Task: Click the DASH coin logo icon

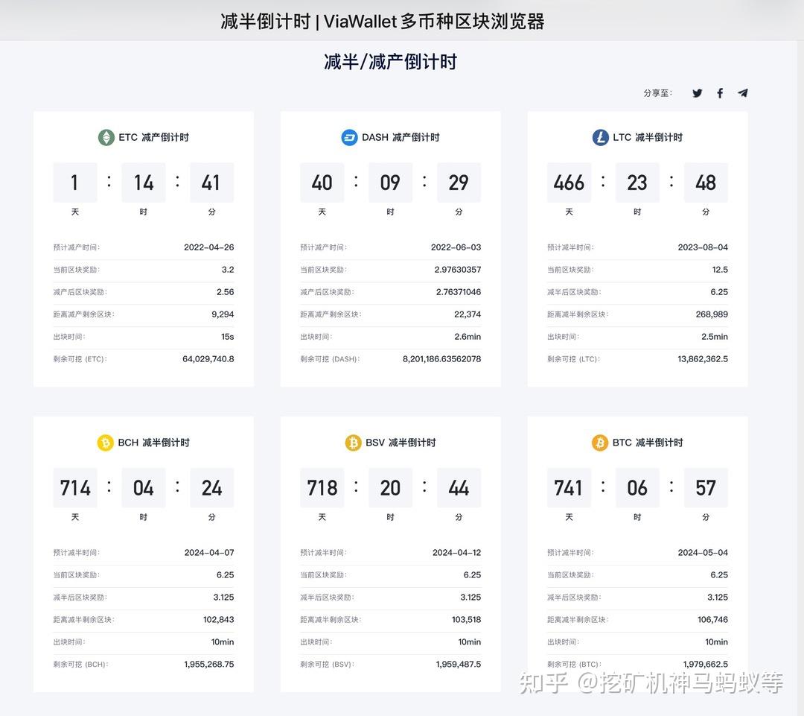Action: (x=350, y=137)
